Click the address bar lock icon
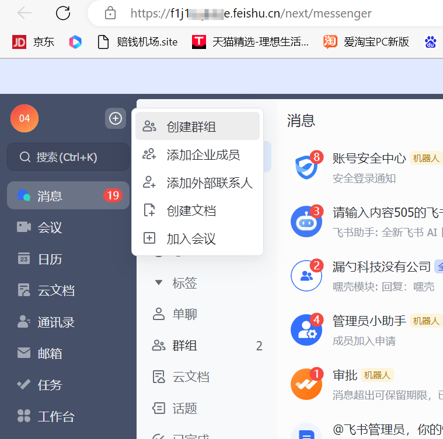The height and width of the screenshot is (439, 443). [110, 13]
